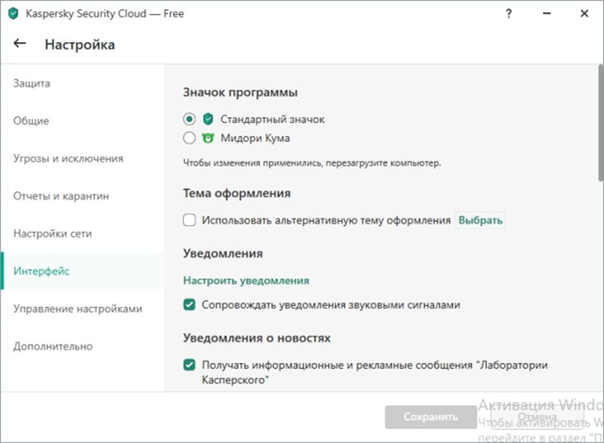This screenshot has width=604, height=443.
Task: Go back with the arrow icon
Action: click(20, 44)
